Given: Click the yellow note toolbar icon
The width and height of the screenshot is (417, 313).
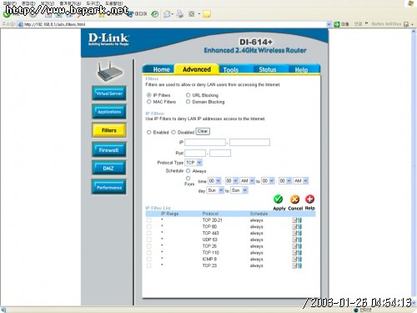Looking at the screenshot, I should [207, 14].
